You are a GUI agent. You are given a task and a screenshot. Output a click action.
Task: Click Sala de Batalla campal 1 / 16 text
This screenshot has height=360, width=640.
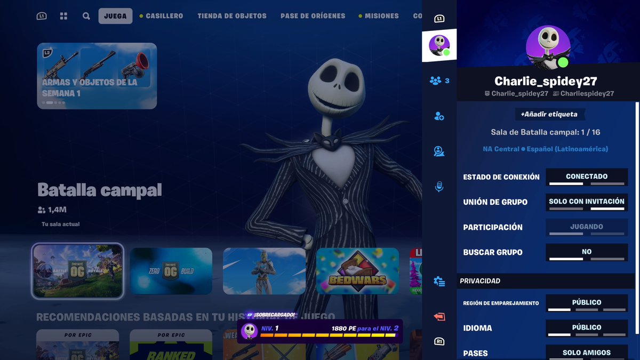click(545, 132)
